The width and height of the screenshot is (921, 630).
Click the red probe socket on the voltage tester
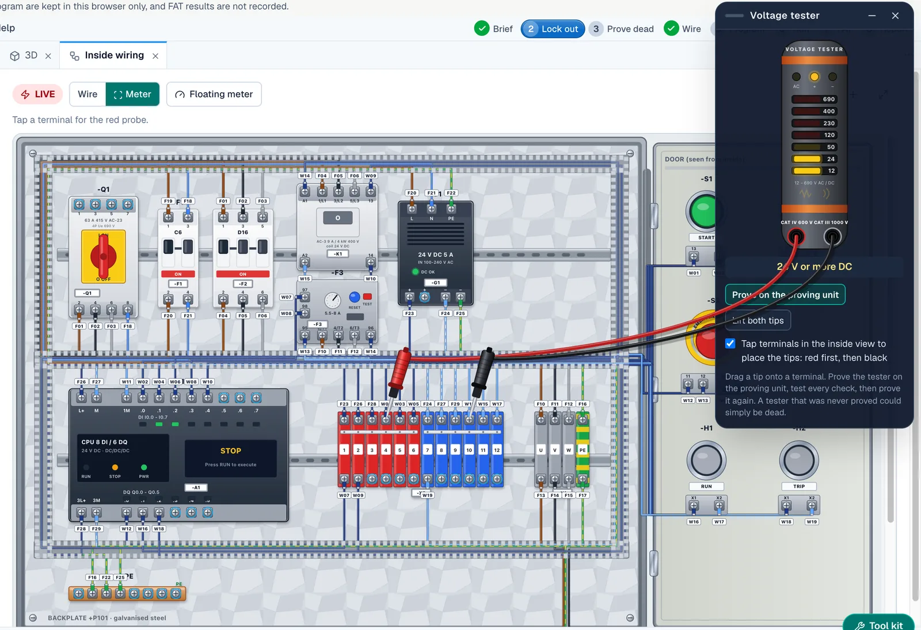796,236
